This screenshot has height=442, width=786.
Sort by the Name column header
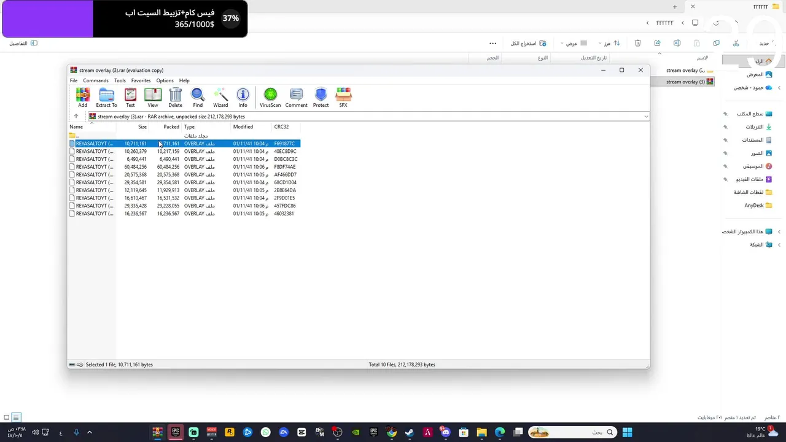point(91,126)
